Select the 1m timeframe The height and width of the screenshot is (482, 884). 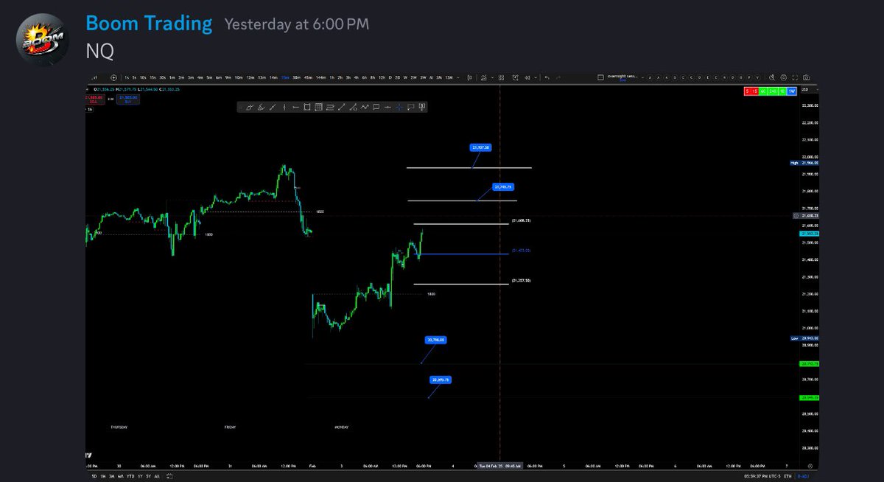pos(172,77)
